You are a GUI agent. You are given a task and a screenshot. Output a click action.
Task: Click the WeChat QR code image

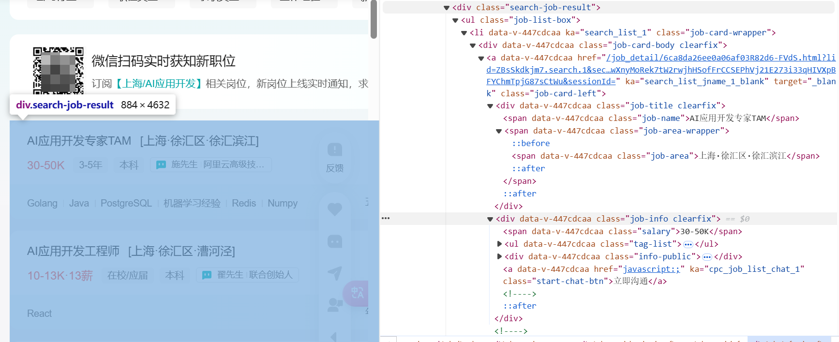click(58, 71)
